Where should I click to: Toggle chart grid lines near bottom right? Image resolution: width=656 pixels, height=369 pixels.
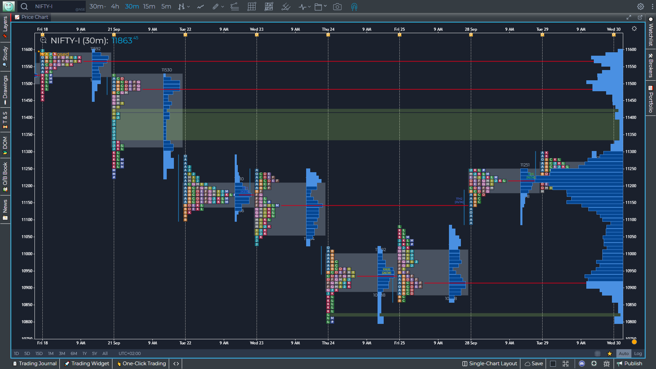point(598,354)
